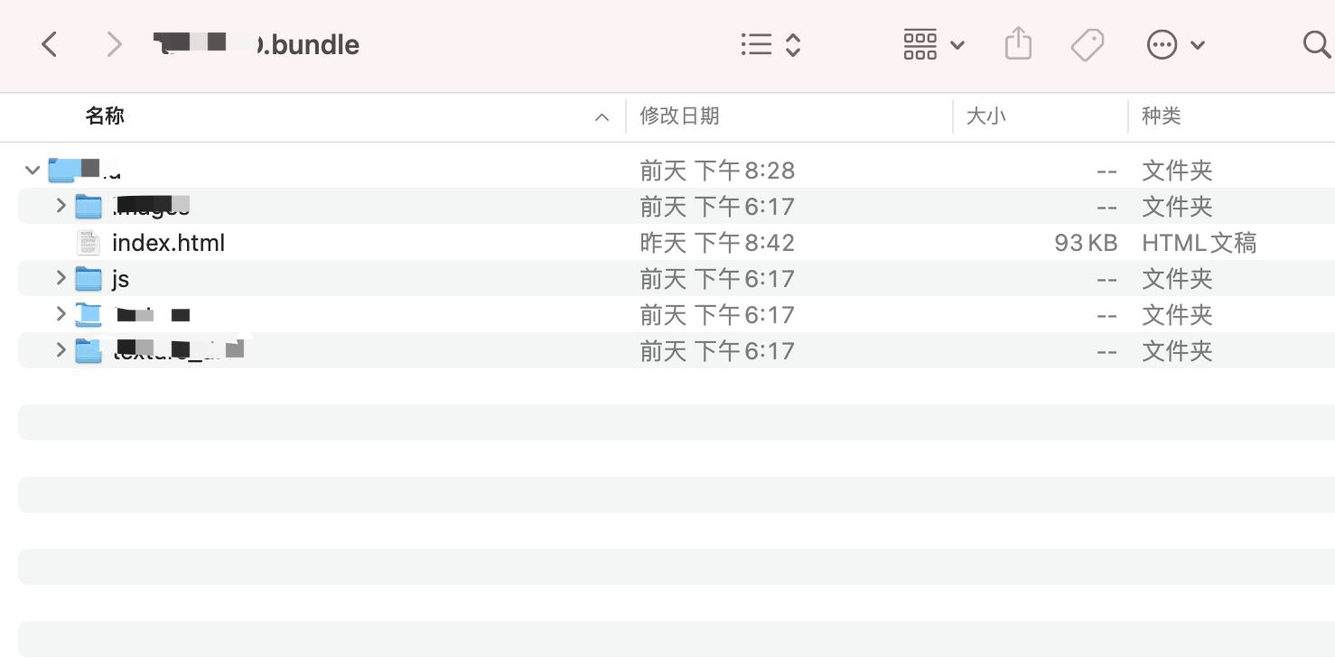Screen dimensions: 1335x668
Task: Open the grouping options icon
Action: [920, 43]
